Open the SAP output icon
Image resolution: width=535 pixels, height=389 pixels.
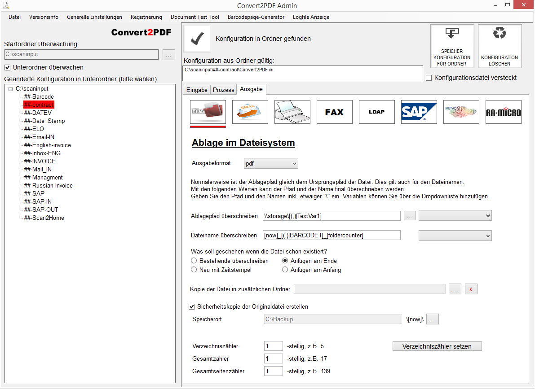pyautogui.click(x=419, y=112)
